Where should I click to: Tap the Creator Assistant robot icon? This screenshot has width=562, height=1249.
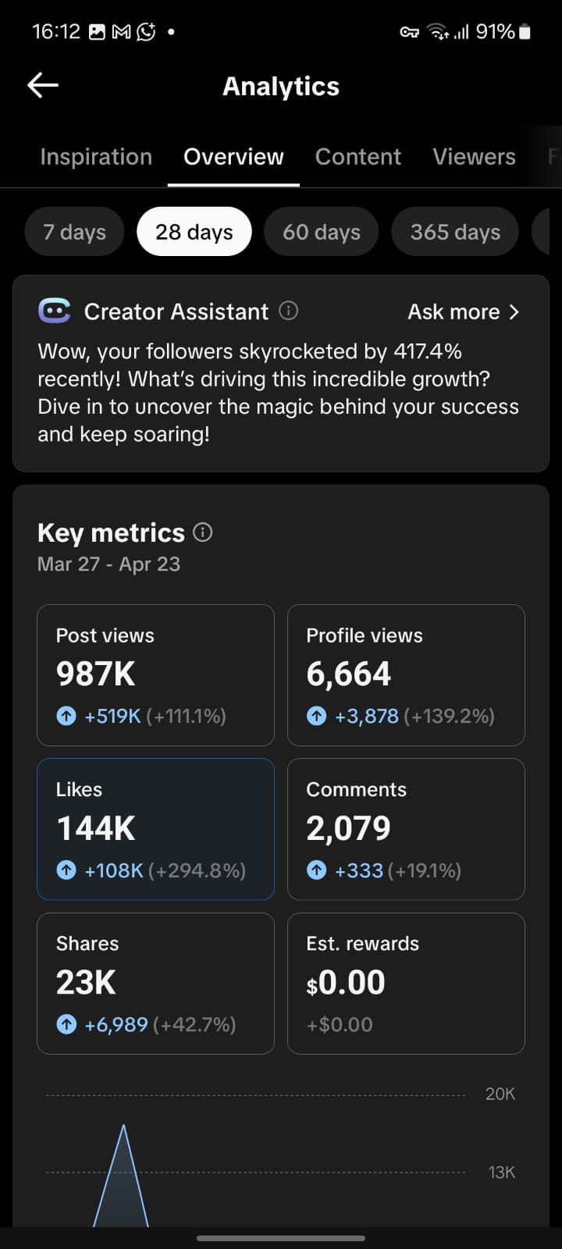(x=54, y=311)
